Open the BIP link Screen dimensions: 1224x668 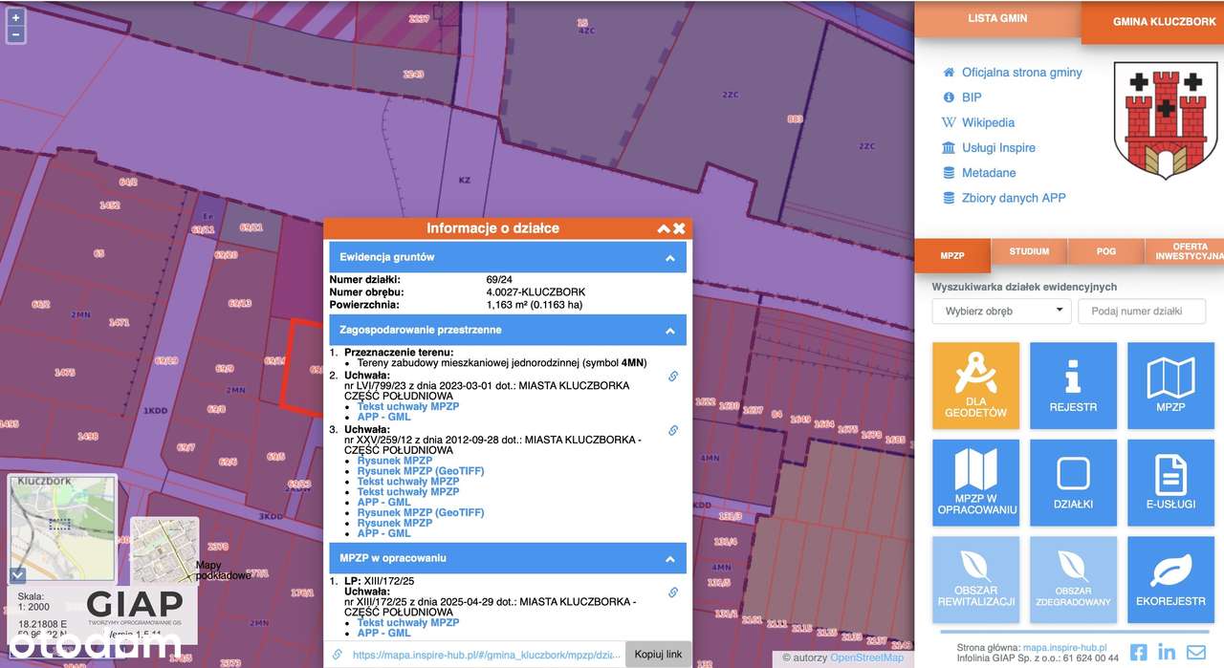pyautogui.click(x=972, y=97)
